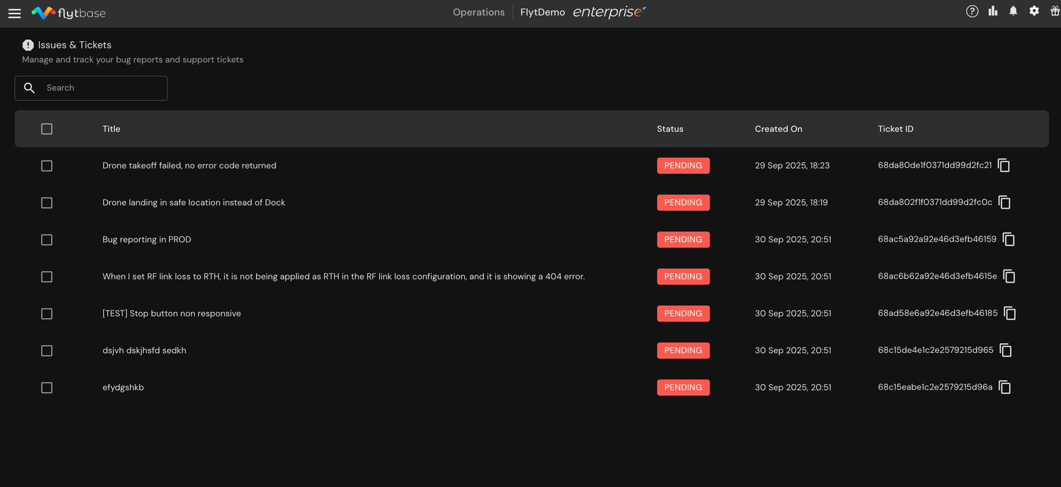The image size is (1061, 487).
Task: Open ticket 'Drone takeoff failed, no error code returned'
Action: pyautogui.click(x=189, y=166)
